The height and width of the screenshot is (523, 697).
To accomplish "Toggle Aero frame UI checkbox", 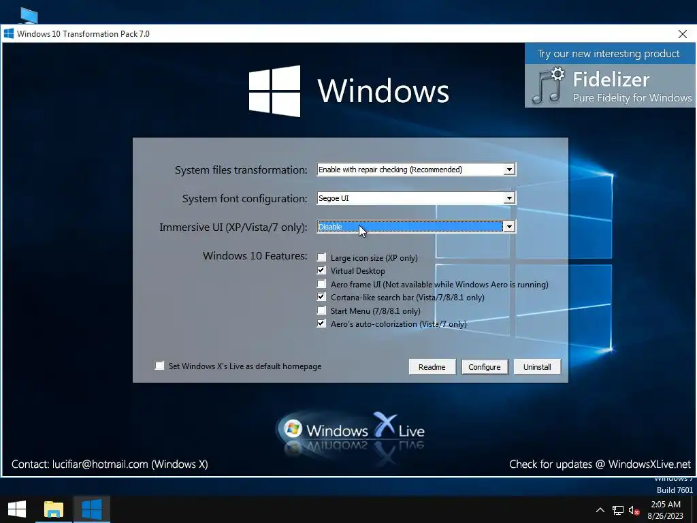I will (321, 284).
